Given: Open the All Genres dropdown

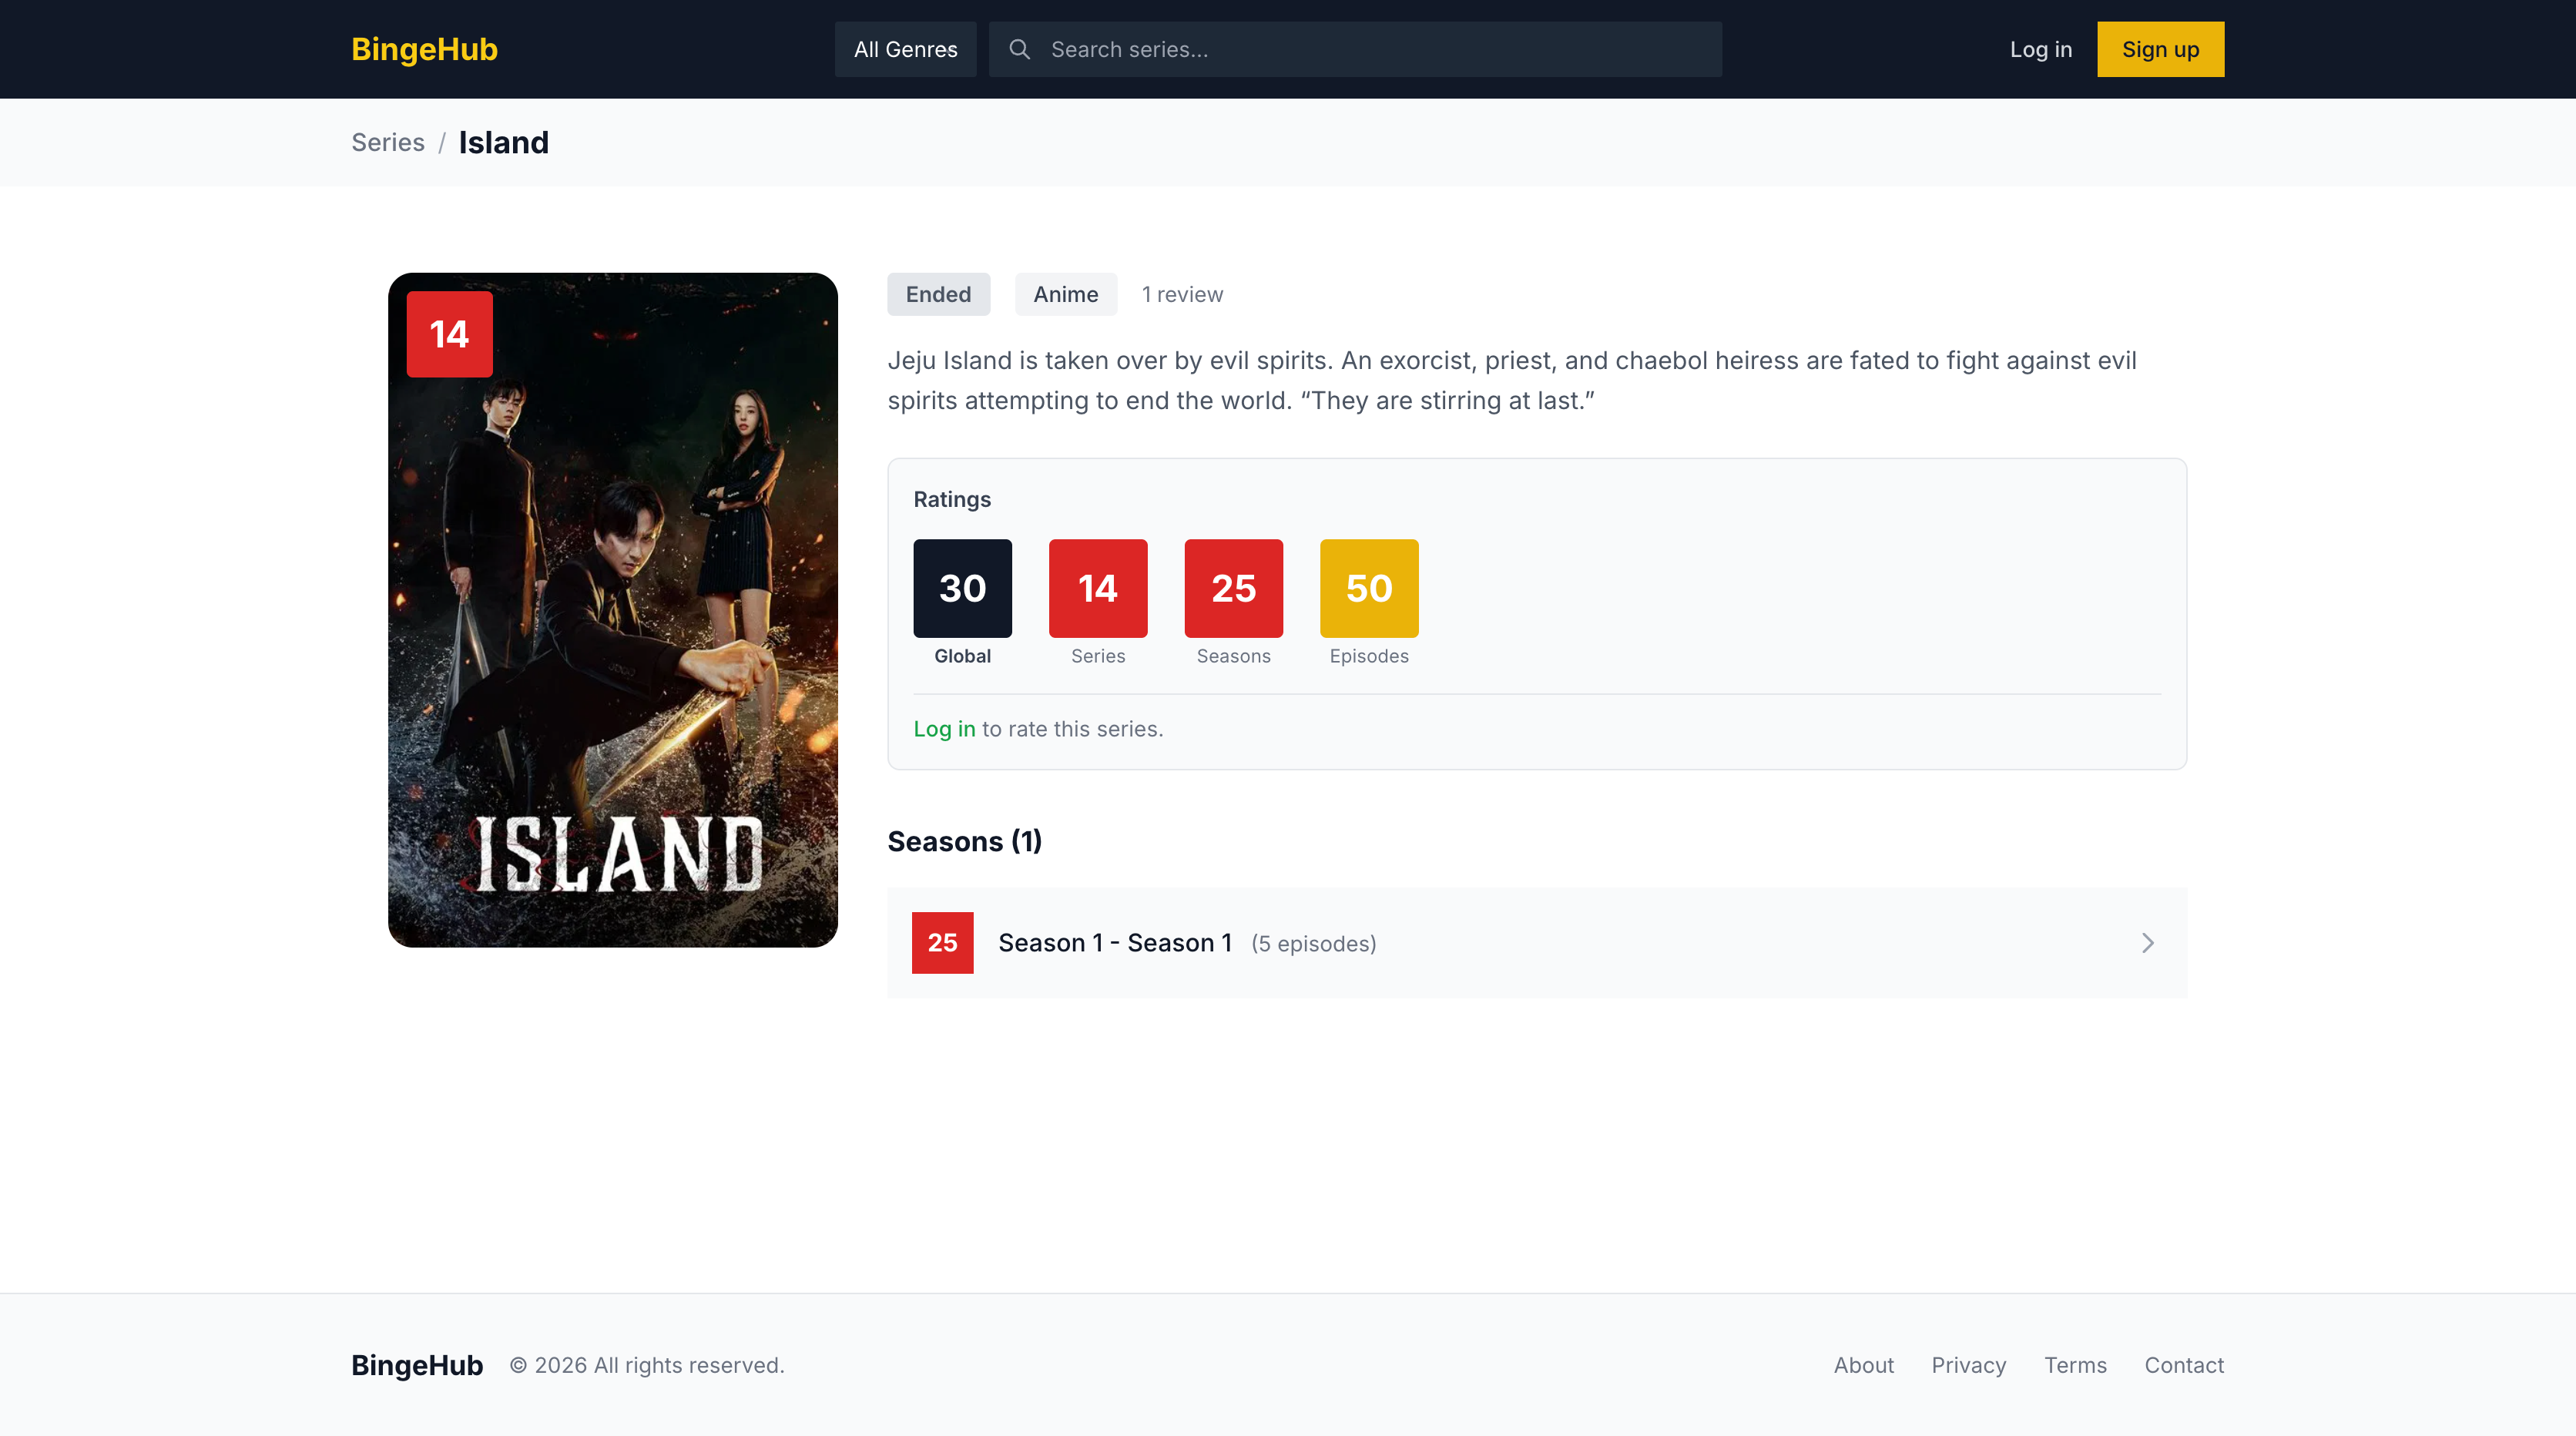Looking at the screenshot, I should pyautogui.click(x=904, y=48).
